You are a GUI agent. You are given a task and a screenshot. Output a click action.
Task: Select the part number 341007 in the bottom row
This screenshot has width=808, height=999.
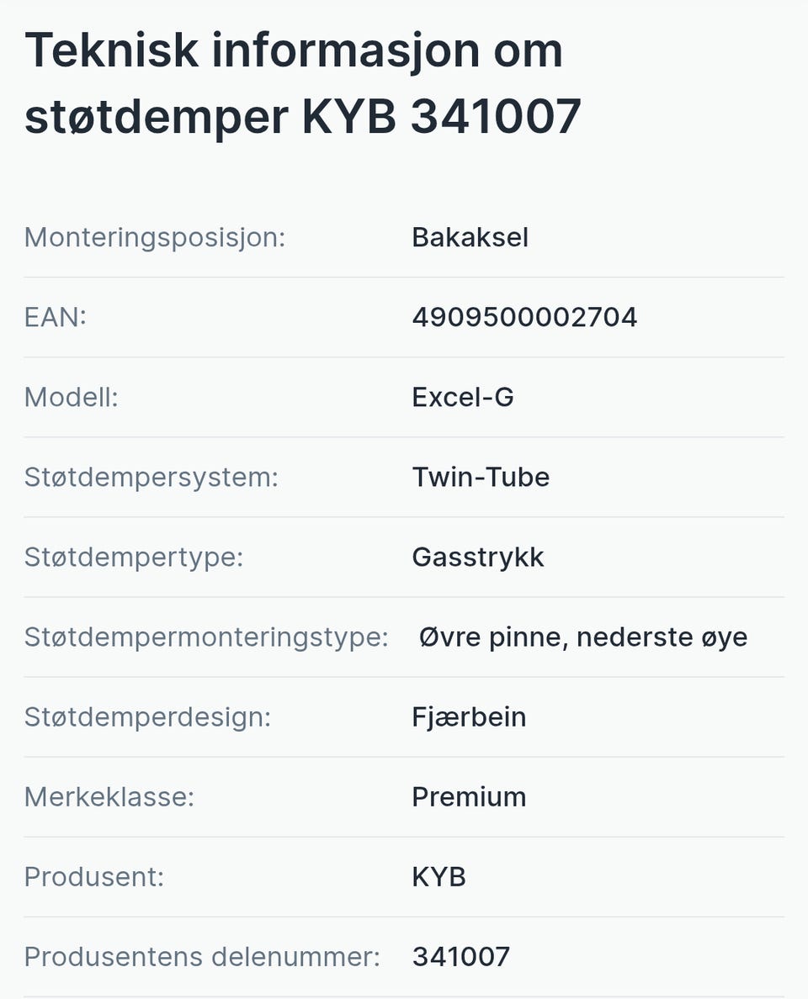click(461, 956)
